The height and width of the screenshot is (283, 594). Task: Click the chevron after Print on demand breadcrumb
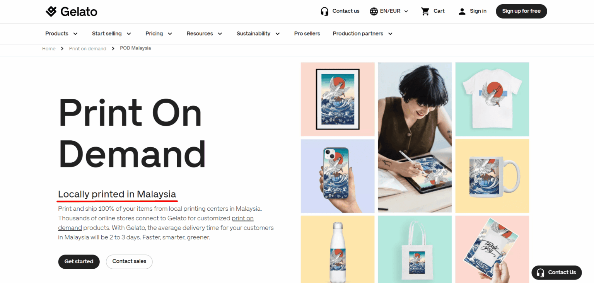point(113,48)
